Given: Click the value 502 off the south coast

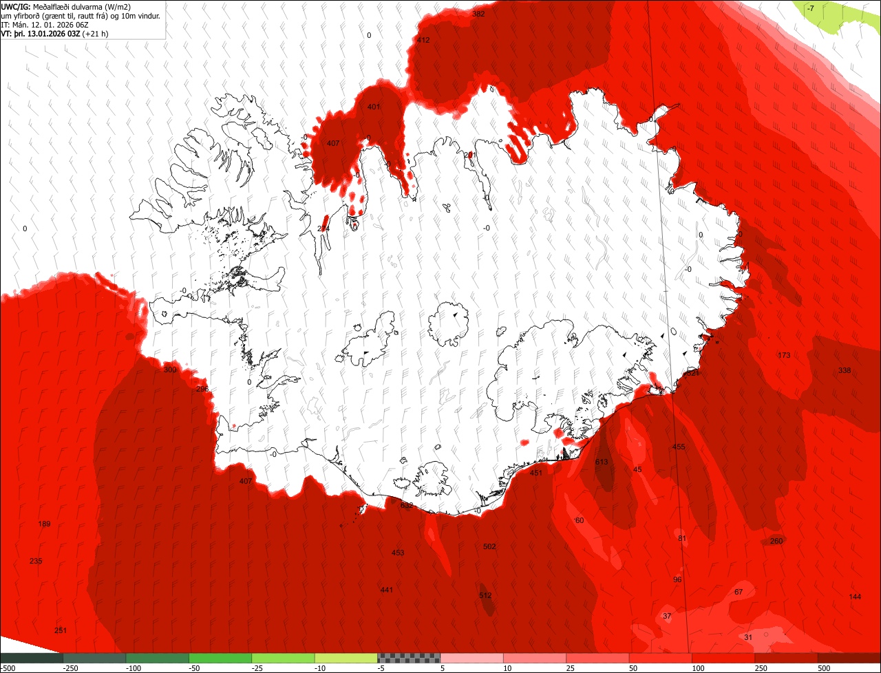Looking at the screenshot, I should click(489, 546).
